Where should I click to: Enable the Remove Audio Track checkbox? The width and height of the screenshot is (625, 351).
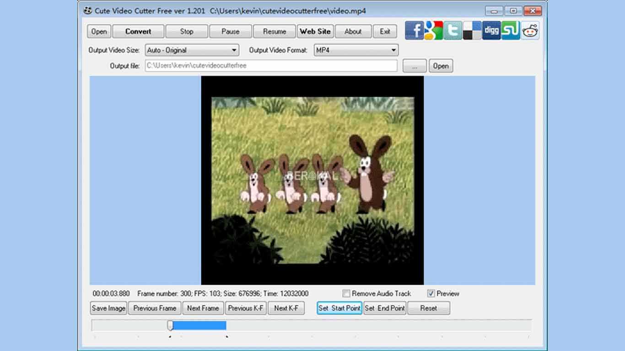(347, 293)
